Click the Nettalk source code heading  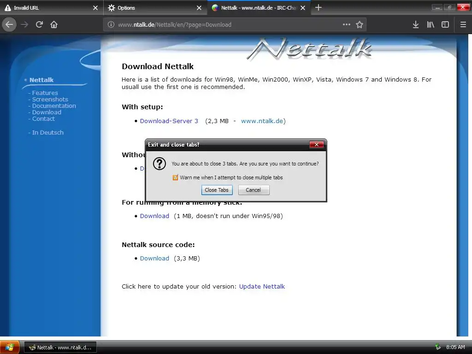coord(158,245)
